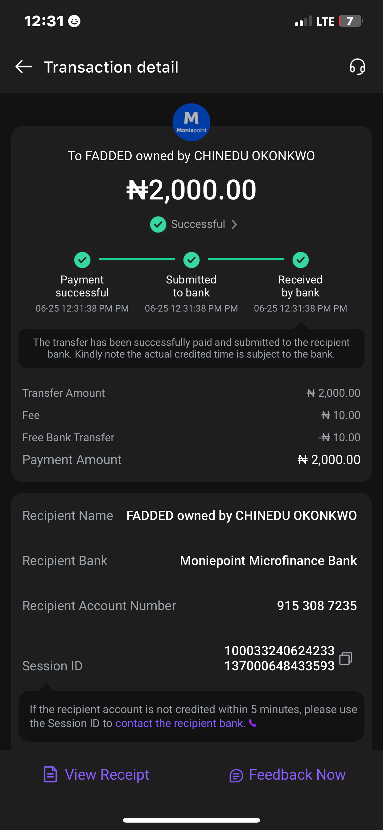383x830 pixels.
Task: Tap the ₦2,000.00 headline amount
Action: [x=191, y=190]
